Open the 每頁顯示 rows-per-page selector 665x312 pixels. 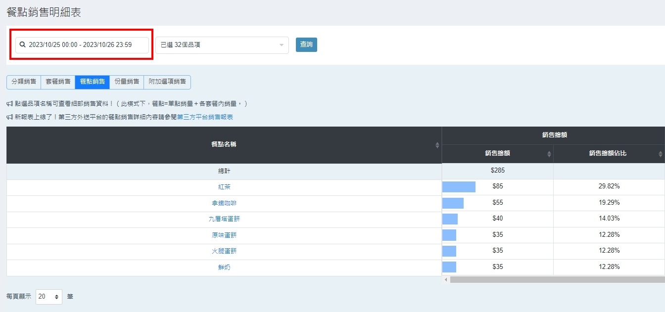tap(49, 297)
